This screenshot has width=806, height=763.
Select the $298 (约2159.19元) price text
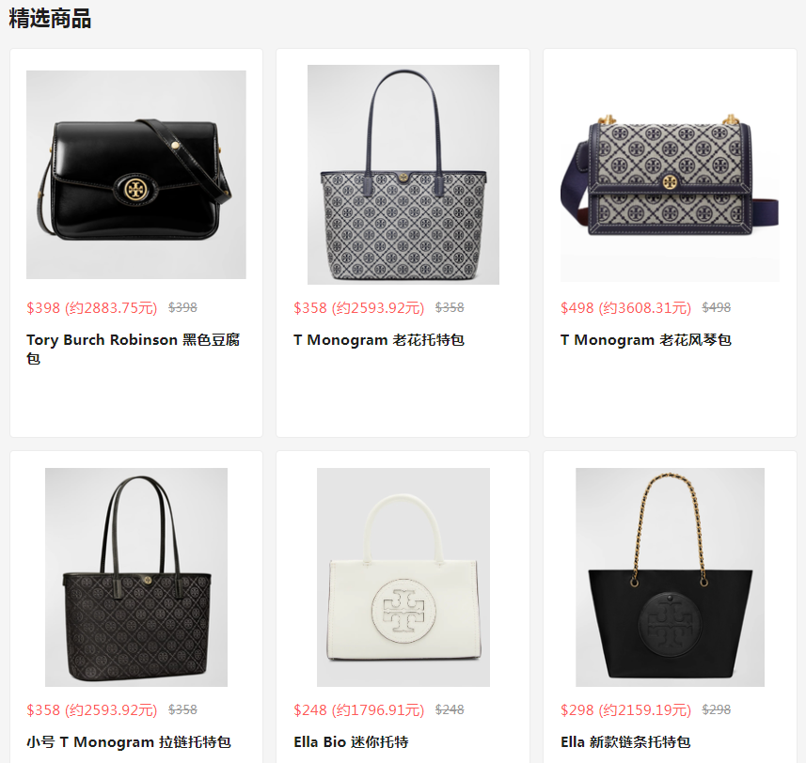[x=625, y=710]
